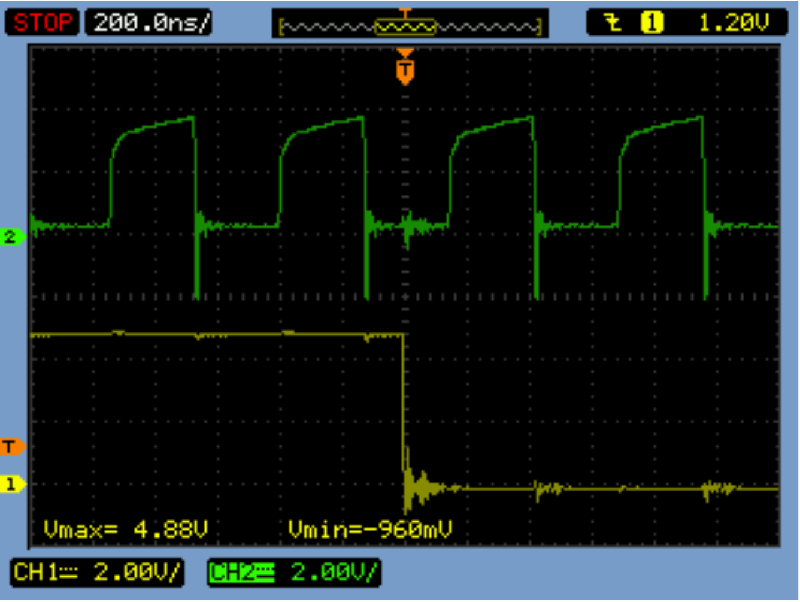
Task: Select the Vmax= 4.88V measurement
Action: (126, 530)
